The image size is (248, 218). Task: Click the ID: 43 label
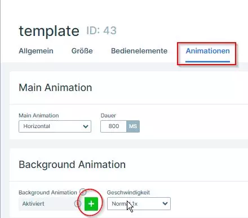[x=101, y=30]
